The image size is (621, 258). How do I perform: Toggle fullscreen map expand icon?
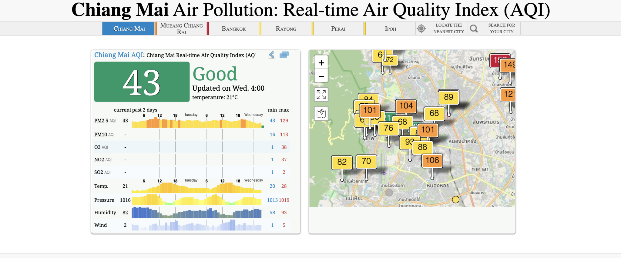tap(321, 95)
